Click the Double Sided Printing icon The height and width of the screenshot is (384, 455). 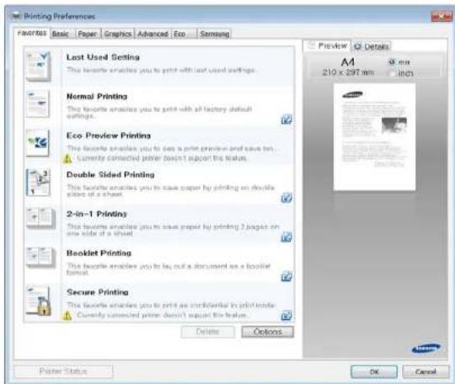click(38, 182)
